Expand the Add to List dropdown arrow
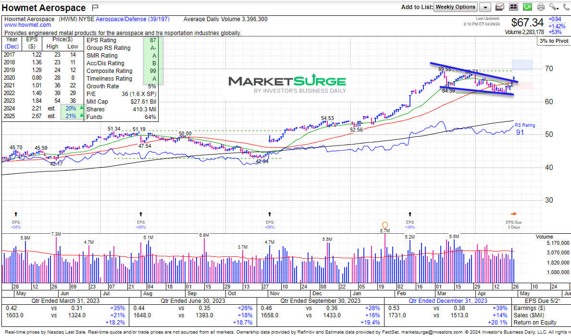Image resolution: width=571 pixels, height=336 pixels. pyautogui.click(x=485, y=7)
